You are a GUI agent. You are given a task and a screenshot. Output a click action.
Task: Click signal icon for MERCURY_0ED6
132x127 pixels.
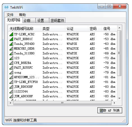[11, 49]
